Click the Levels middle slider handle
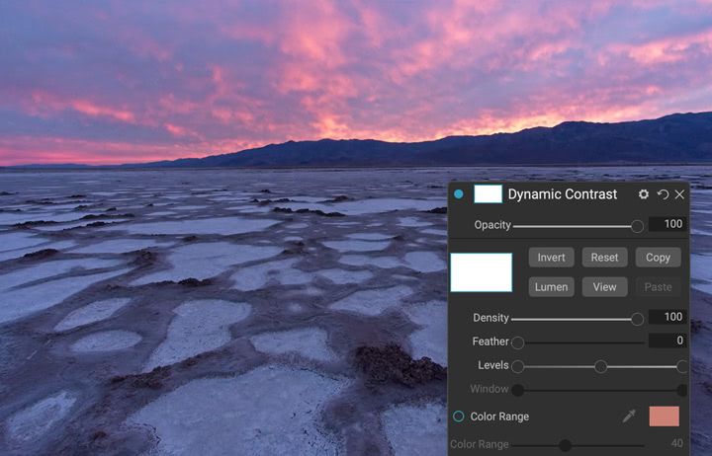Screen dimensions: 712x456 tap(601, 366)
